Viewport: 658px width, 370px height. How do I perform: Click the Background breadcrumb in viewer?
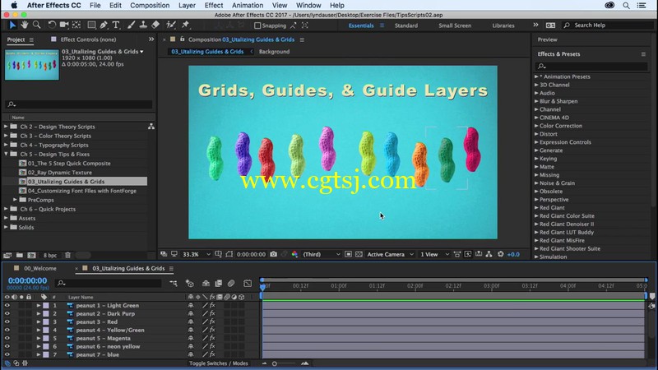coord(274,52)
